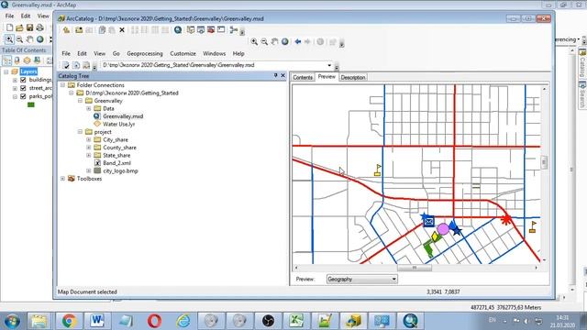Click List By Visibility icon in TOC
This screenshot has width=587, height=330.
point(27,60)
